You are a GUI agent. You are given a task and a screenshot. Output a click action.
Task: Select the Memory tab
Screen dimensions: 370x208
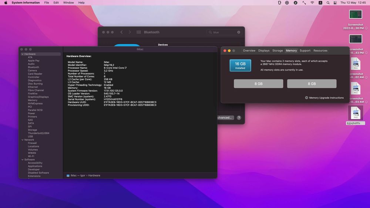291,50
